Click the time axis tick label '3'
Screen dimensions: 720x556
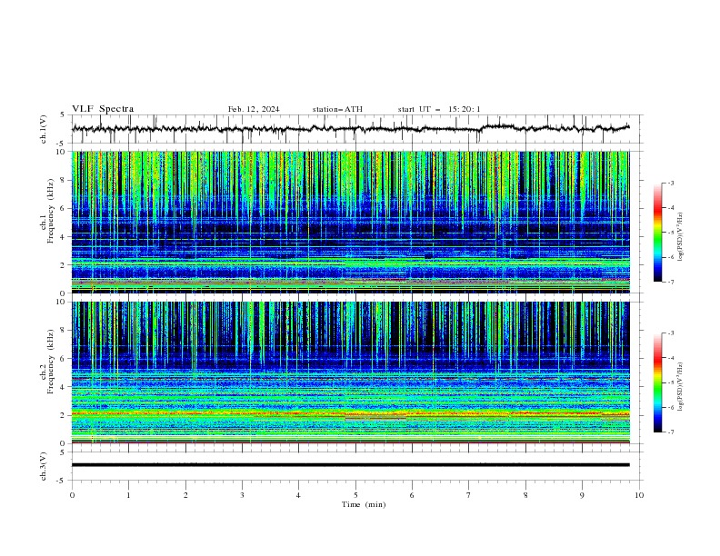click(x=242, y=495)
